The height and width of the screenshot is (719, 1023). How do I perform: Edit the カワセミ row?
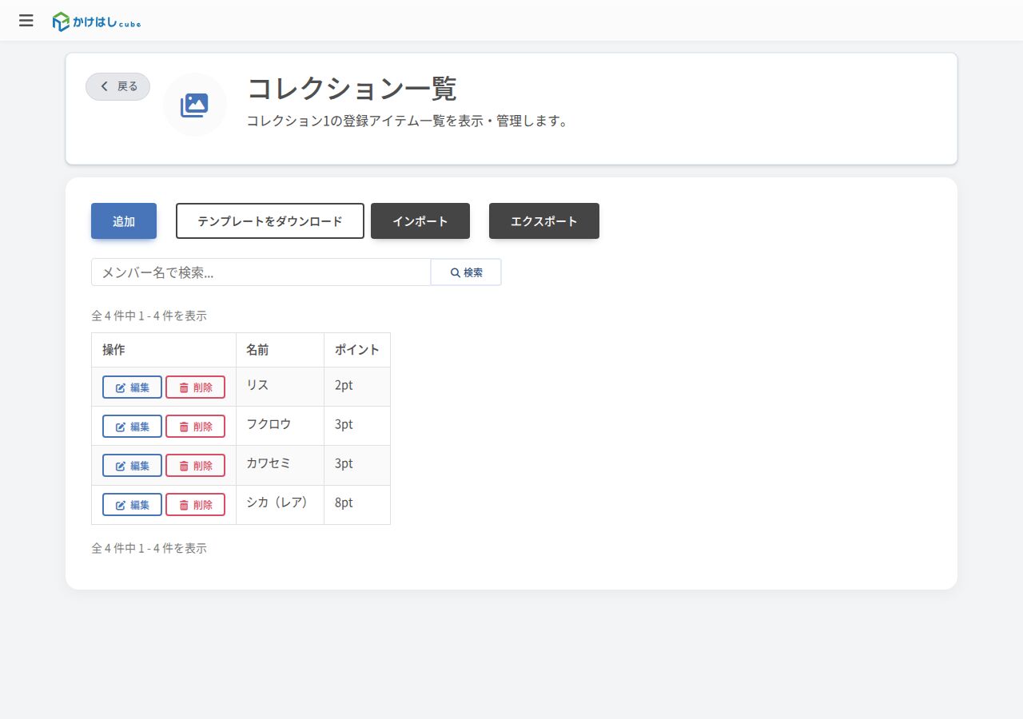132,466
